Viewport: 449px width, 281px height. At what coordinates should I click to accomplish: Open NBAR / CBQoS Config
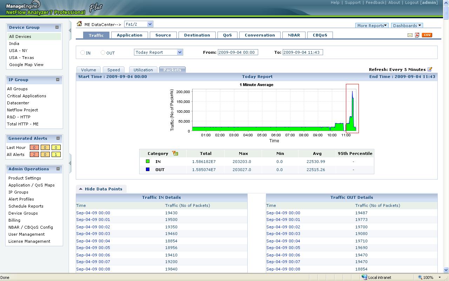tap(31, 227)
